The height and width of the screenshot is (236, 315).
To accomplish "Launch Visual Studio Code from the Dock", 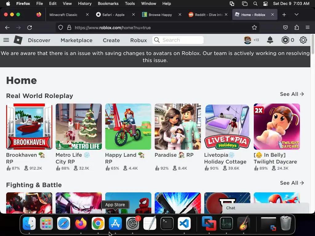I will point(184,223).
